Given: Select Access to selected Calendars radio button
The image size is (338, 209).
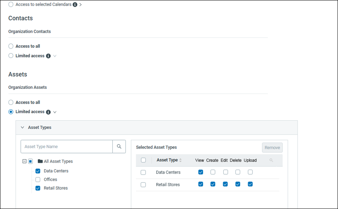Looking at the screenshot, I should 11,4.
